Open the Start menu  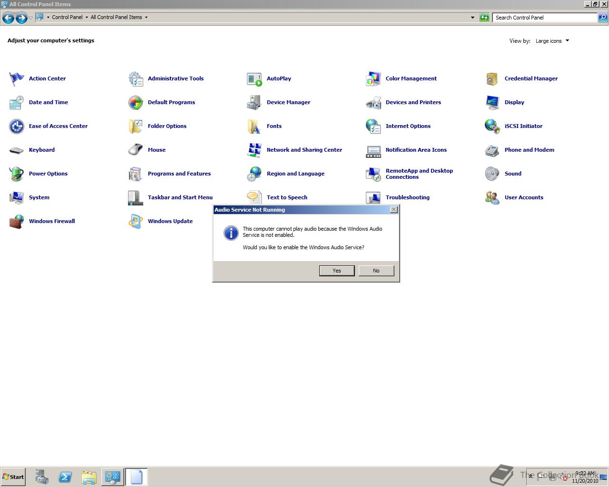[x=13, y=477]
